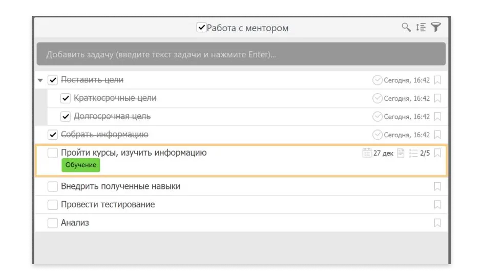Bookmark the Внедрить полученные навыки task
The height and width of the screenshot is (280, 483).
pos(437,186)
